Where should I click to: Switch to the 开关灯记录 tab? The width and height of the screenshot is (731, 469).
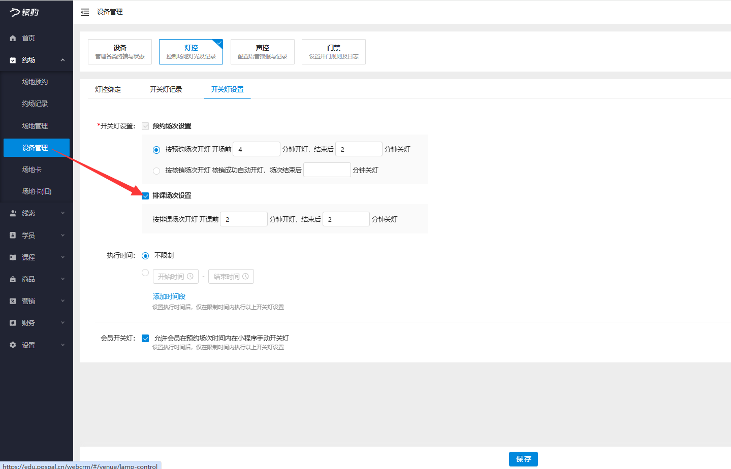pyautogui.click(x=166, y=89)
